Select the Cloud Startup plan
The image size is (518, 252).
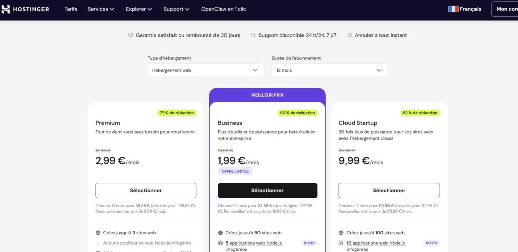pyautogui.click(x=389, y=190)
